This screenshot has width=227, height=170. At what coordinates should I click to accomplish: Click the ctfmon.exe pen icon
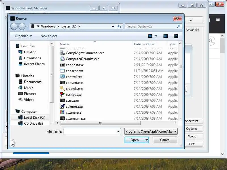[62, 106]
